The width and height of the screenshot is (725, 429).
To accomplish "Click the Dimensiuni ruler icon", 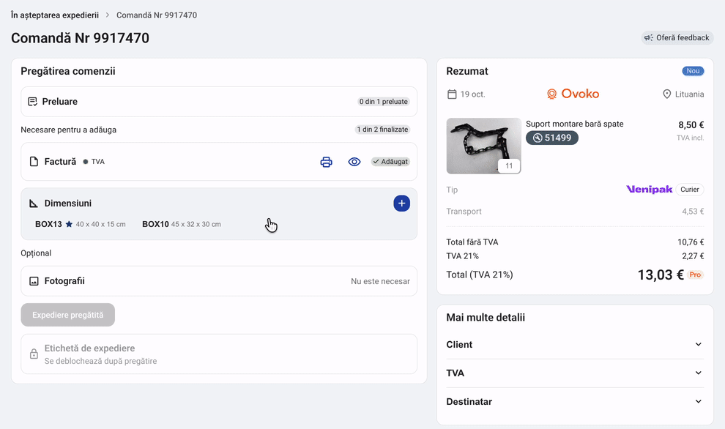I will 34,204.
